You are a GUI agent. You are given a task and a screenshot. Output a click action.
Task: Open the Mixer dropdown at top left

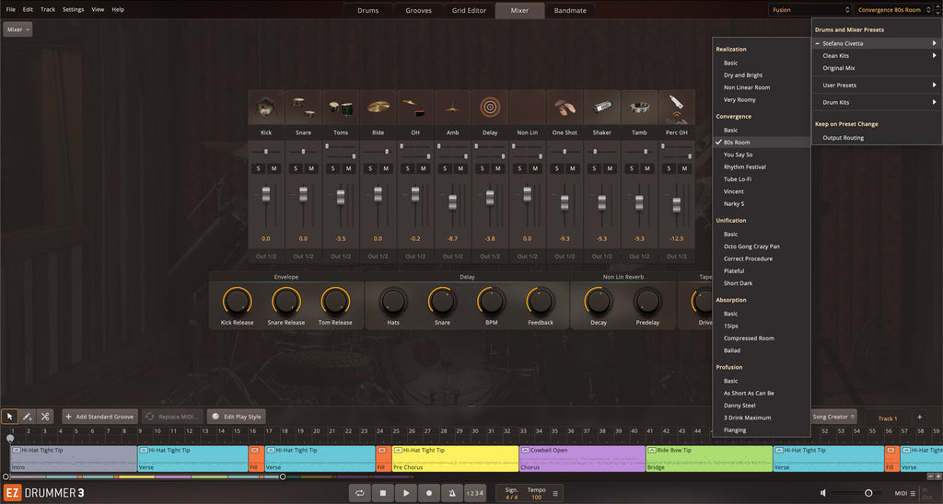pyautogui.click(x=18, y=29)
